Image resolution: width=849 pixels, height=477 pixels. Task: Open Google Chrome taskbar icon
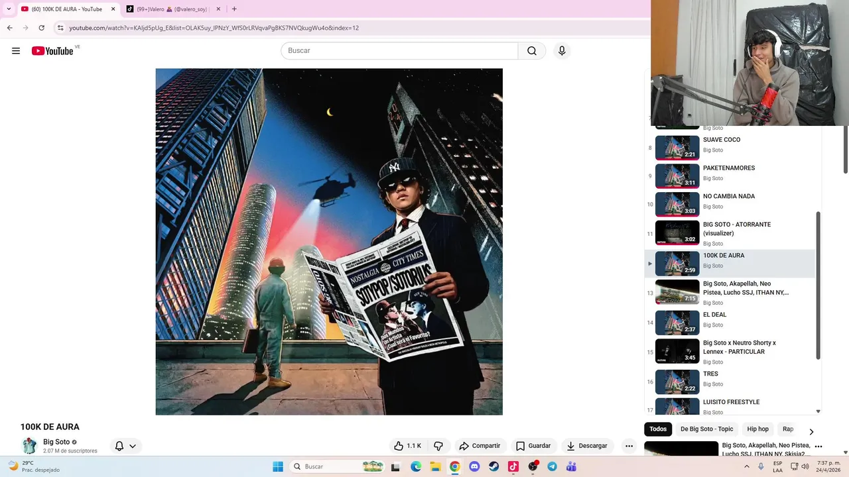(454, 466)
